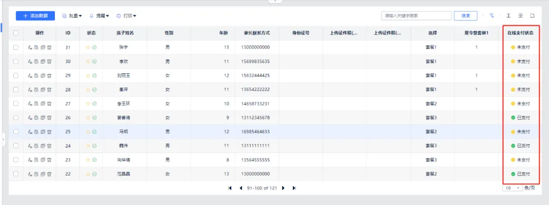Viewport: 549px width, 205px height.
Task: Open the page size dropdown showing 10
Action: (x=512, y=188)
